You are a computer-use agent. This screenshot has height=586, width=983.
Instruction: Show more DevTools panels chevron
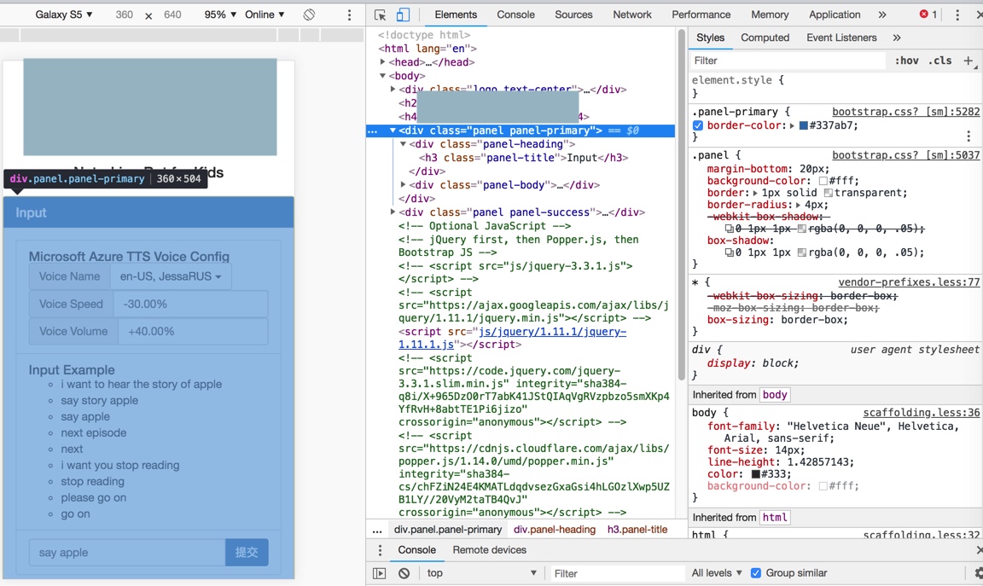click(x=882, y=15)
